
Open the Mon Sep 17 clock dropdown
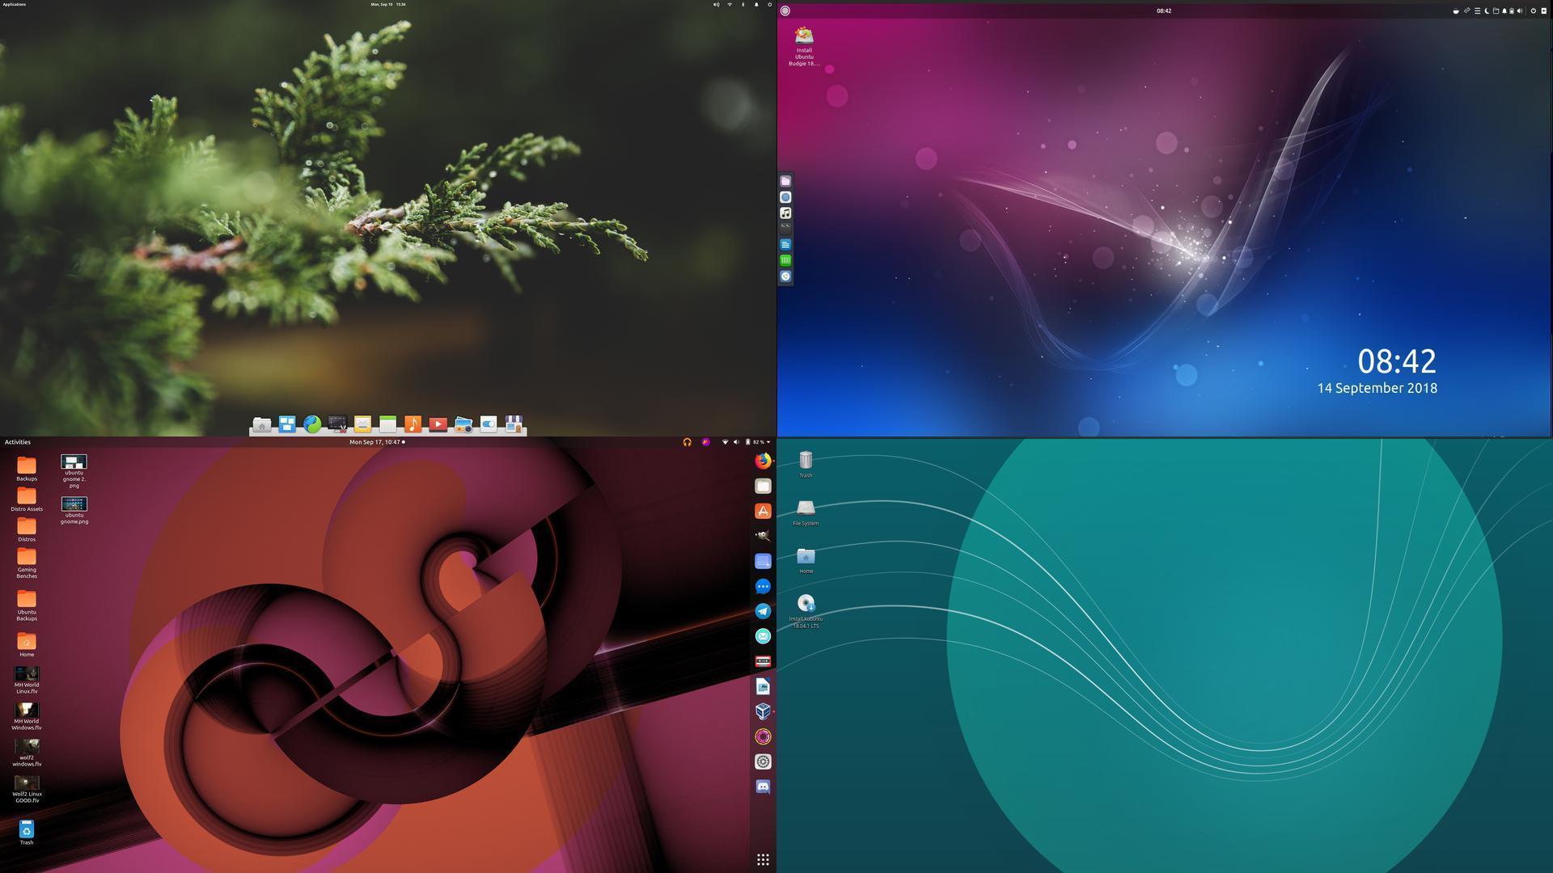[x=377, y=442]
